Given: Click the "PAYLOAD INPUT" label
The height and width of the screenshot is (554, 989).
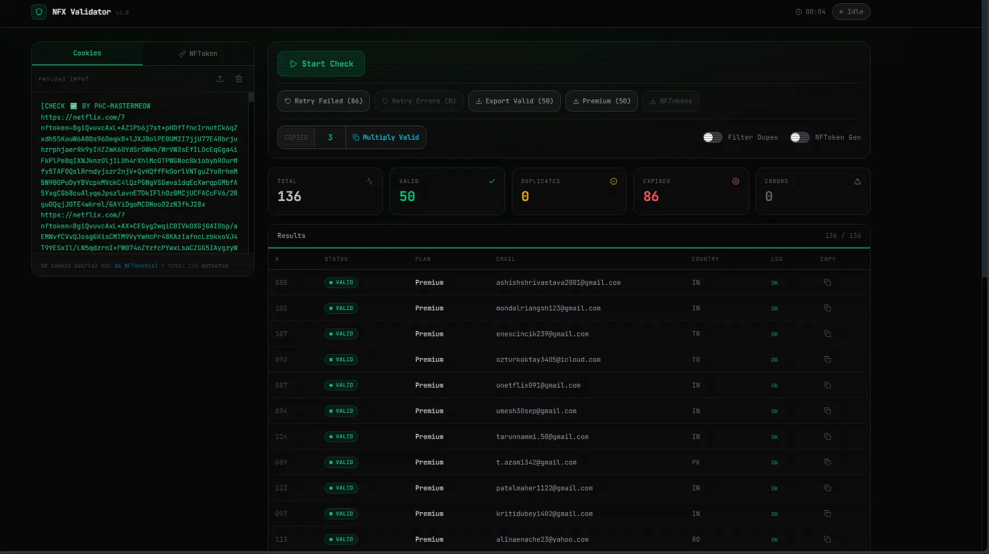Looking at the screenshot, I should (64, 79).
